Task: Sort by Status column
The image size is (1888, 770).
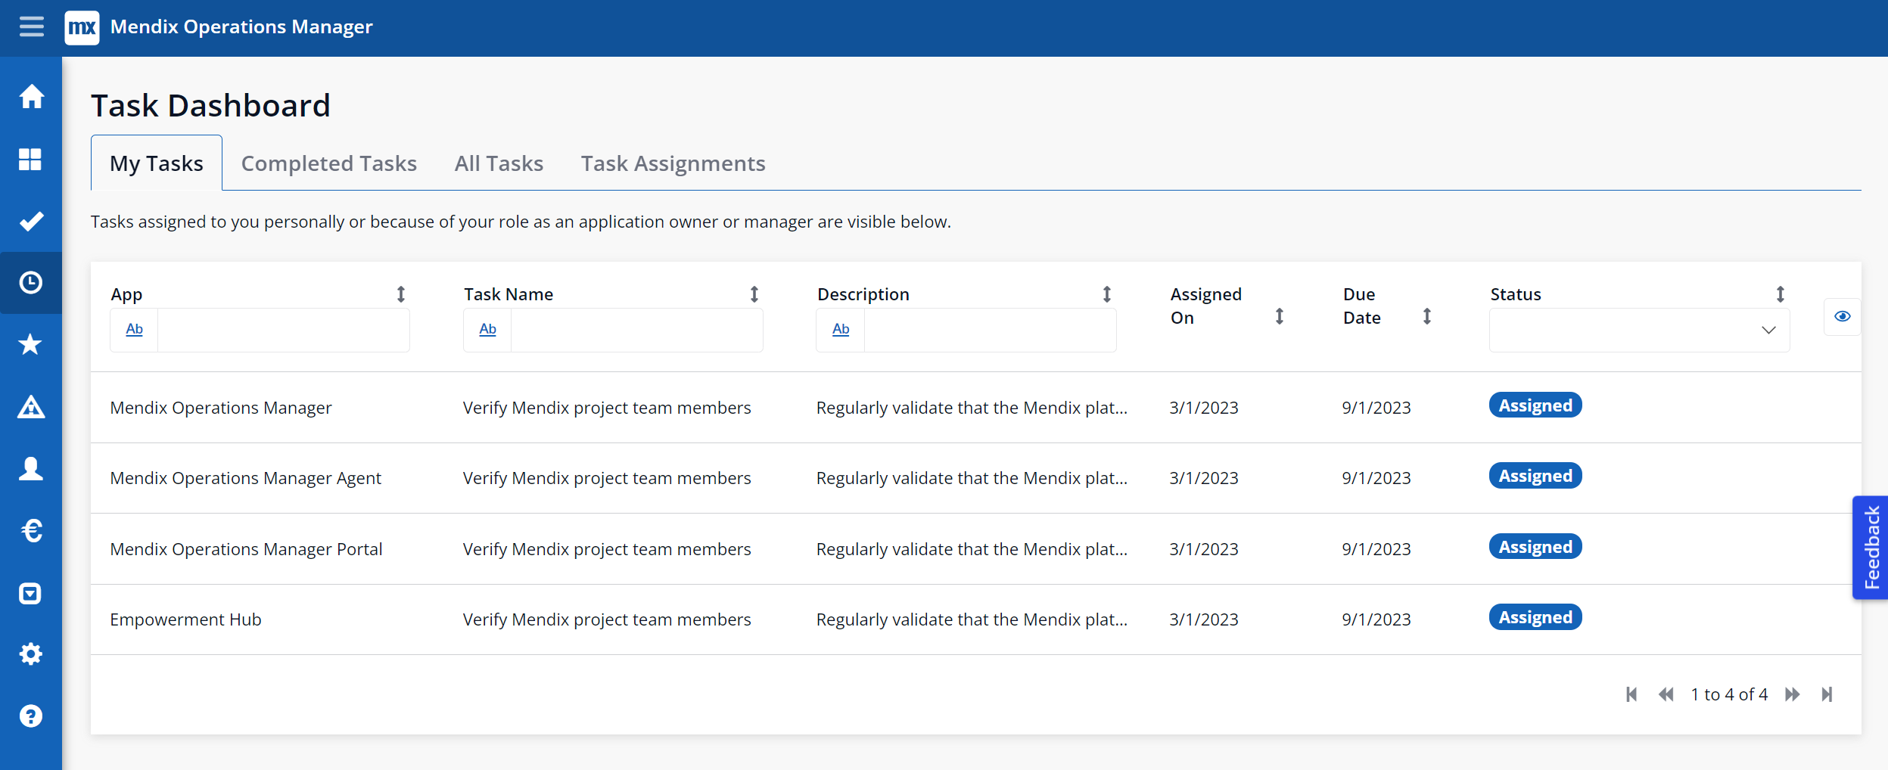Action: (x=1781, y=294)
